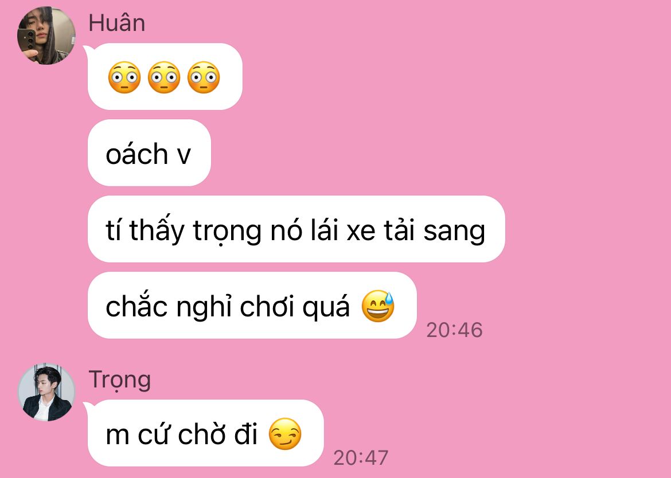
Task: Click the word 'oách' in message
Action: 136,154
